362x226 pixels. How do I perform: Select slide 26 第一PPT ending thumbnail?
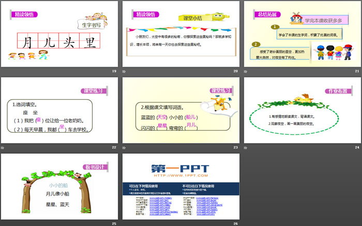tap(181, 186)
